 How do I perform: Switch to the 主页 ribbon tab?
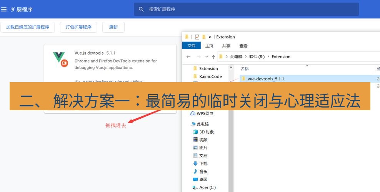coord(209,46)
